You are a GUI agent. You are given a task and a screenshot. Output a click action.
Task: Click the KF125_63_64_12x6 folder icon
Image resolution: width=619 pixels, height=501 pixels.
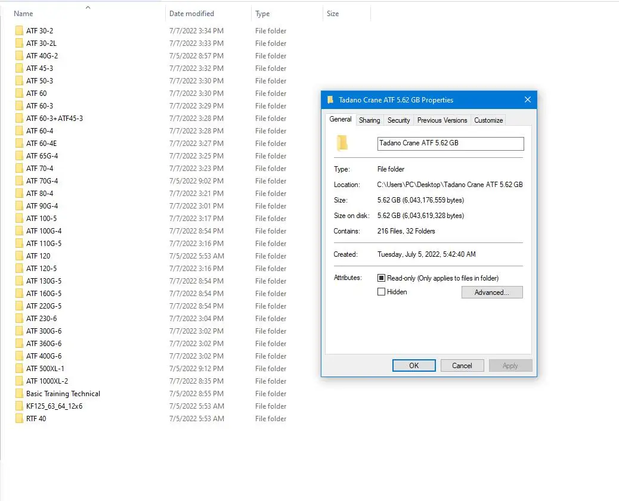pos(19,406)
